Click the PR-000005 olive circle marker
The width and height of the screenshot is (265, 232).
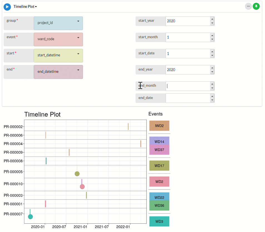coord(77,174)
